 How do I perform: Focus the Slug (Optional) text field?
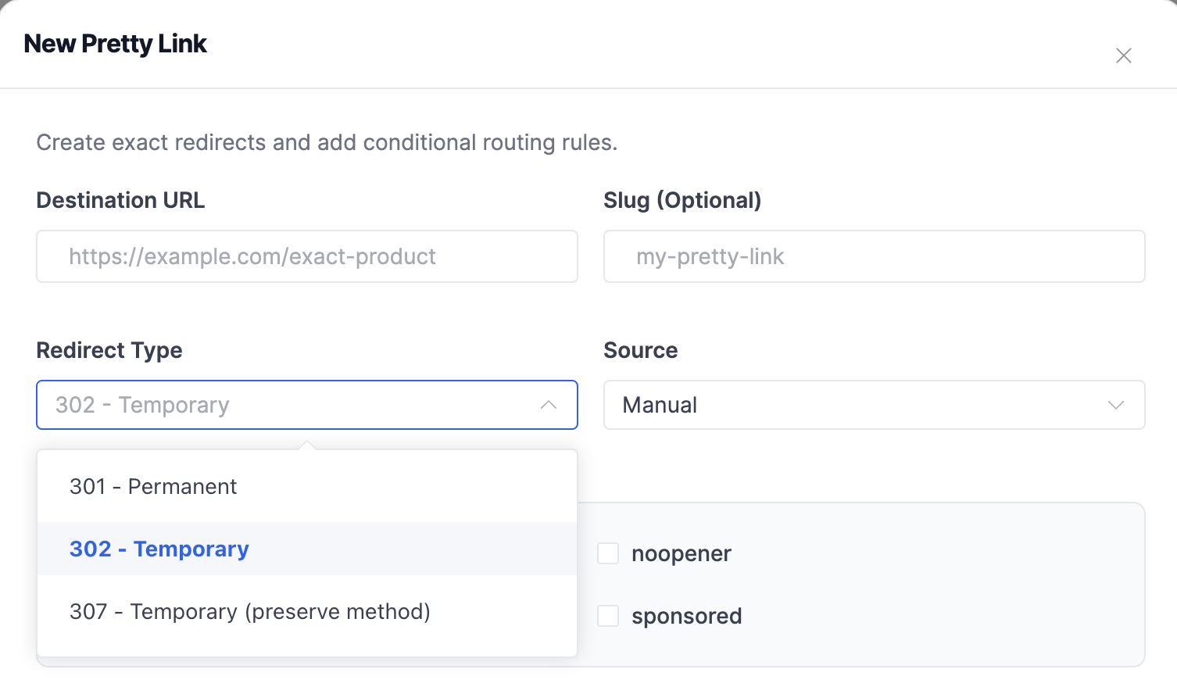[x=874, y=256]
